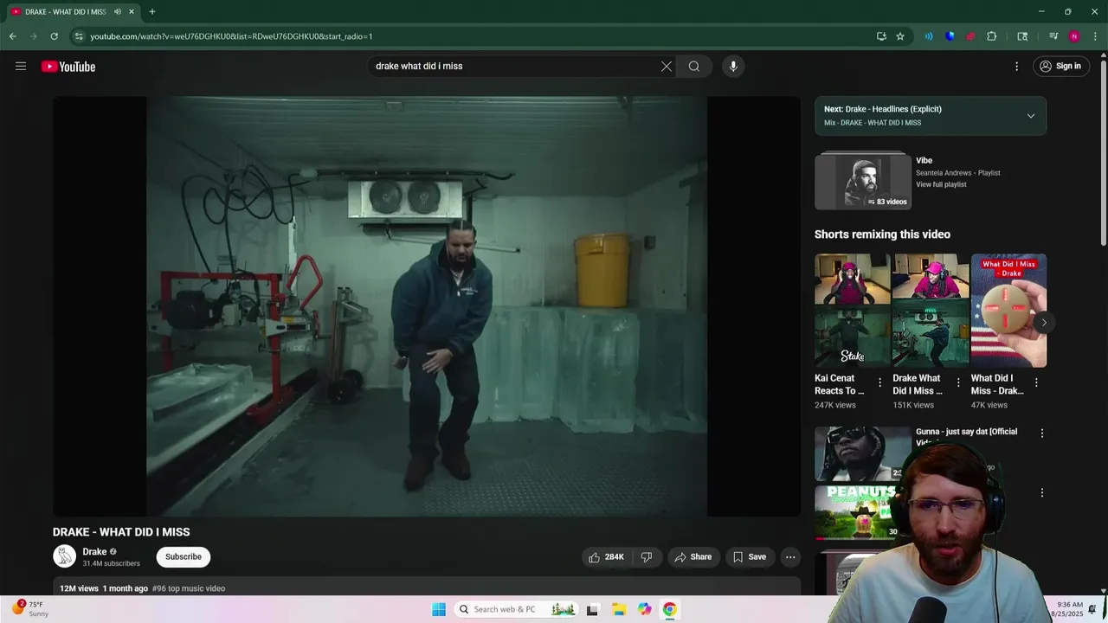Open the blue shield extension
Image resolution: width=1108 pixels, height=623 pixels.
(x=950, y=36)
